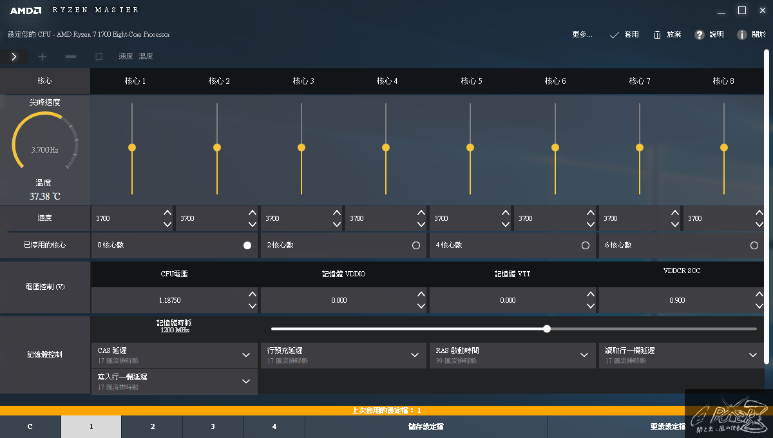Click the 核心 8 speed slider handle
The image size is (773, 438).
(724, 148)
